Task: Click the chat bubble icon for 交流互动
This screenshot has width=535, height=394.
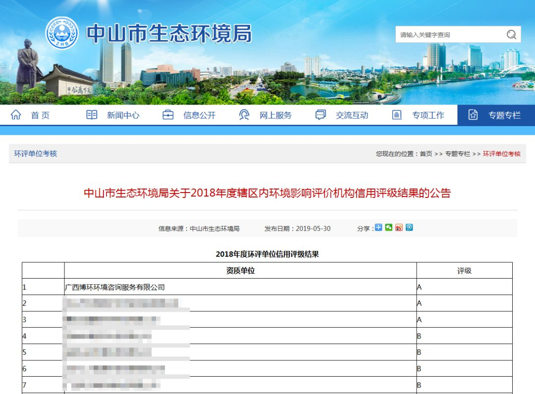Action: point(321,115)
